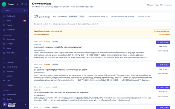Go to the Dashboard menu item

(14, 16)
